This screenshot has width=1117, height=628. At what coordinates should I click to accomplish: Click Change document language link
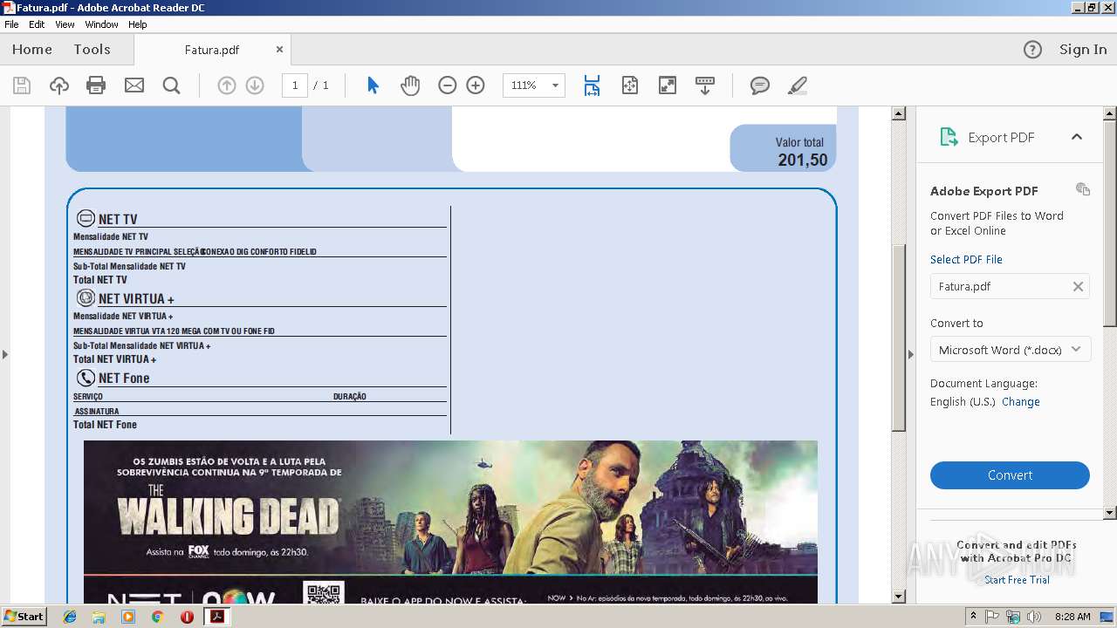(1021, 402)
